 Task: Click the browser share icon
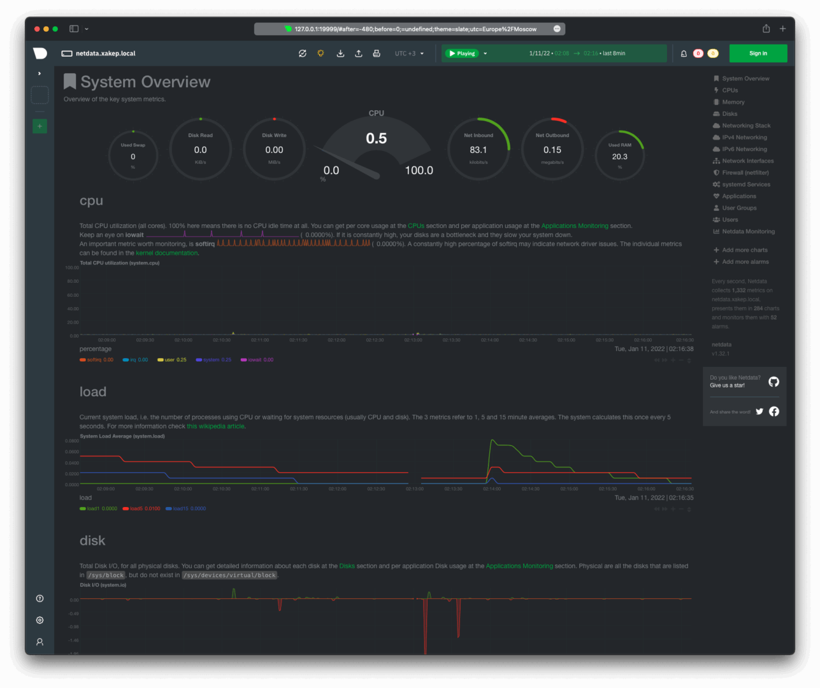(766, 29)
